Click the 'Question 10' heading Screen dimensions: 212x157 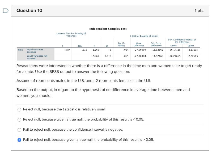[29, 10]
